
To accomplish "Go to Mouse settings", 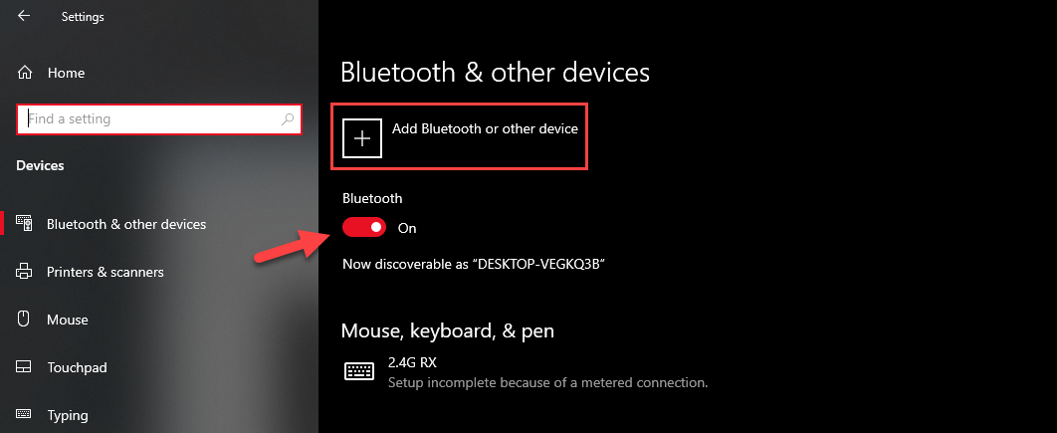I will coord(68,320).
